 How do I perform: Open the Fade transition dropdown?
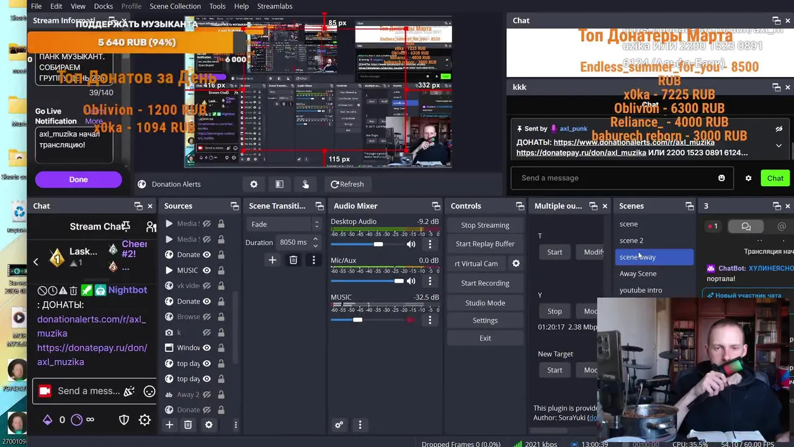[285, 224]
